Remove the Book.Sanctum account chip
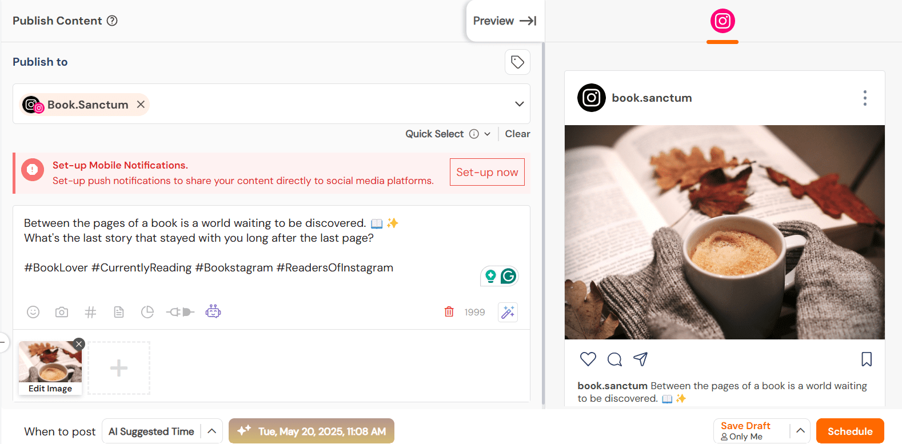 click(141, 105)
